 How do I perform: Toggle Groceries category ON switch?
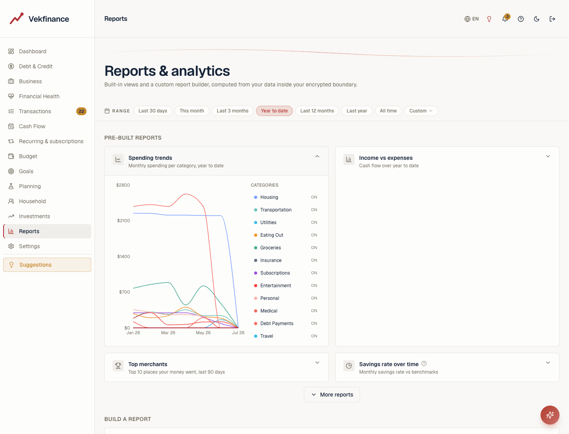314,248
